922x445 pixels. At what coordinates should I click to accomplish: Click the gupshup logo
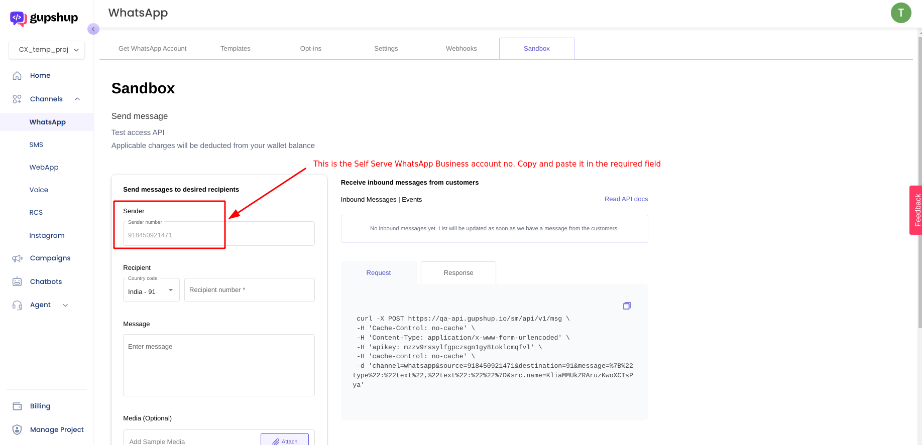click(44, 18)
